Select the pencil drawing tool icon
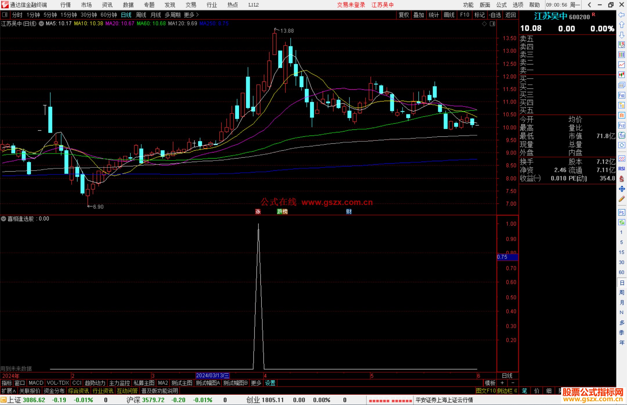The width and height of the screenshot is (627, 405). pos(621,199)
